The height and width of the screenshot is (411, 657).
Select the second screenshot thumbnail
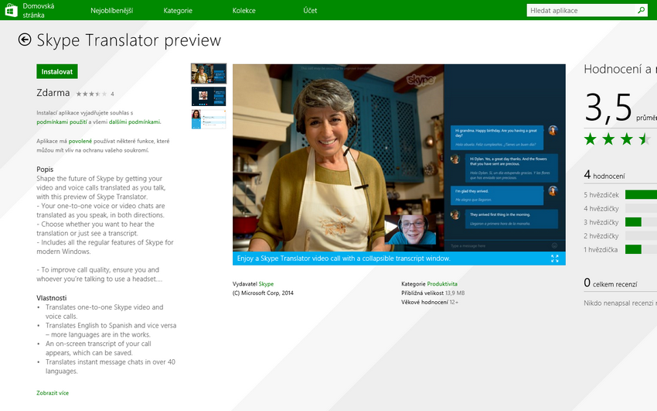tap(208, 96)
